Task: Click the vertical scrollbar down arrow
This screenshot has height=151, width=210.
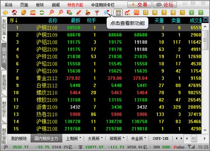Action: 205,130
